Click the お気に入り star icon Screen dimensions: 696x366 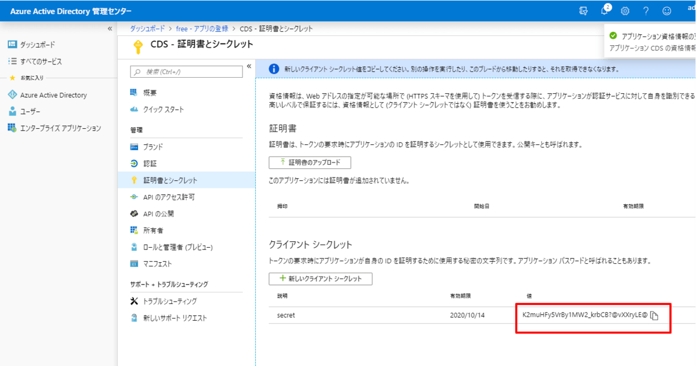click(x=12, y=78)
